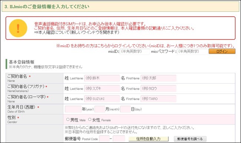Click the first Postal Code input box
241x143 pixels.
pos(104,139)
